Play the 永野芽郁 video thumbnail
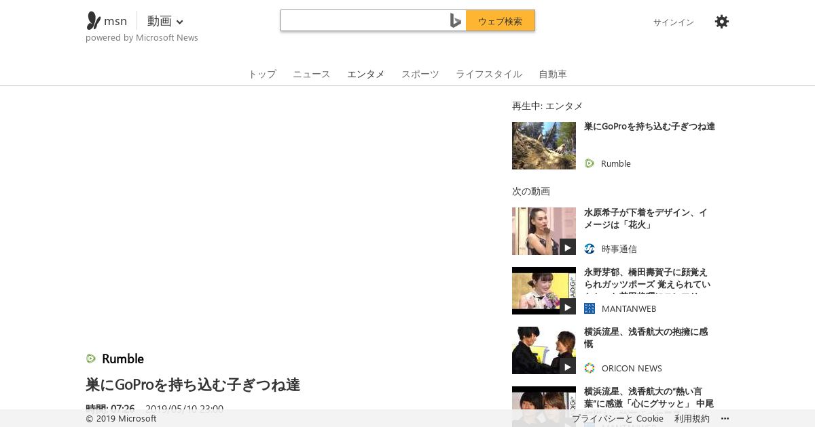The width and height of the screenshot is (815, 427). click(x=544, y=291)
